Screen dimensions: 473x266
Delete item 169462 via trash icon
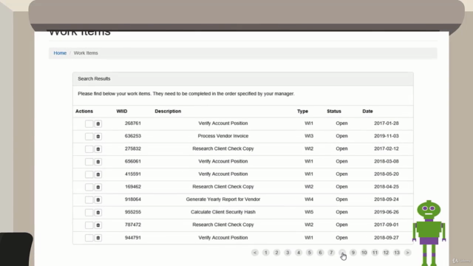coord(98,187)
